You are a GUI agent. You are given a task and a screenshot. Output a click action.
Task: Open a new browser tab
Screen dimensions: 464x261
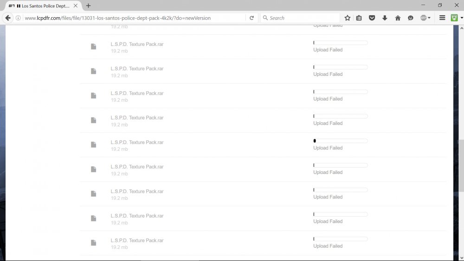88,6
